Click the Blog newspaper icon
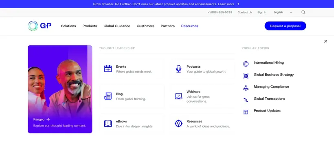 (x=108, y=96)
